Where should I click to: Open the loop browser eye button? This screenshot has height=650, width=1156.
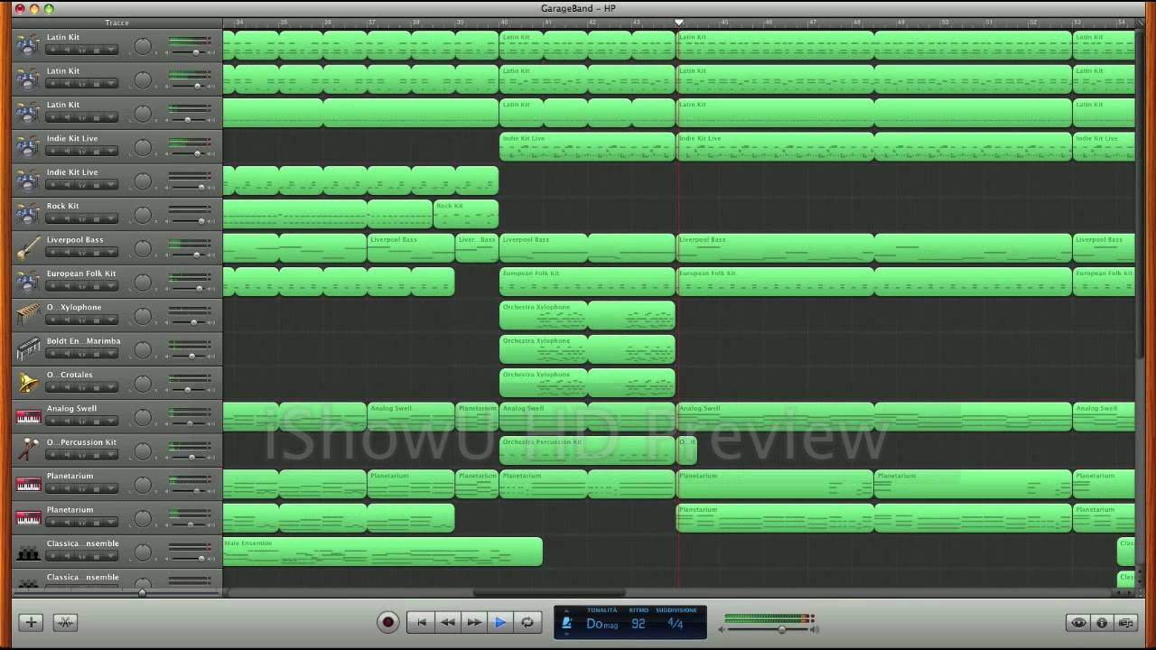[1078, 623]
